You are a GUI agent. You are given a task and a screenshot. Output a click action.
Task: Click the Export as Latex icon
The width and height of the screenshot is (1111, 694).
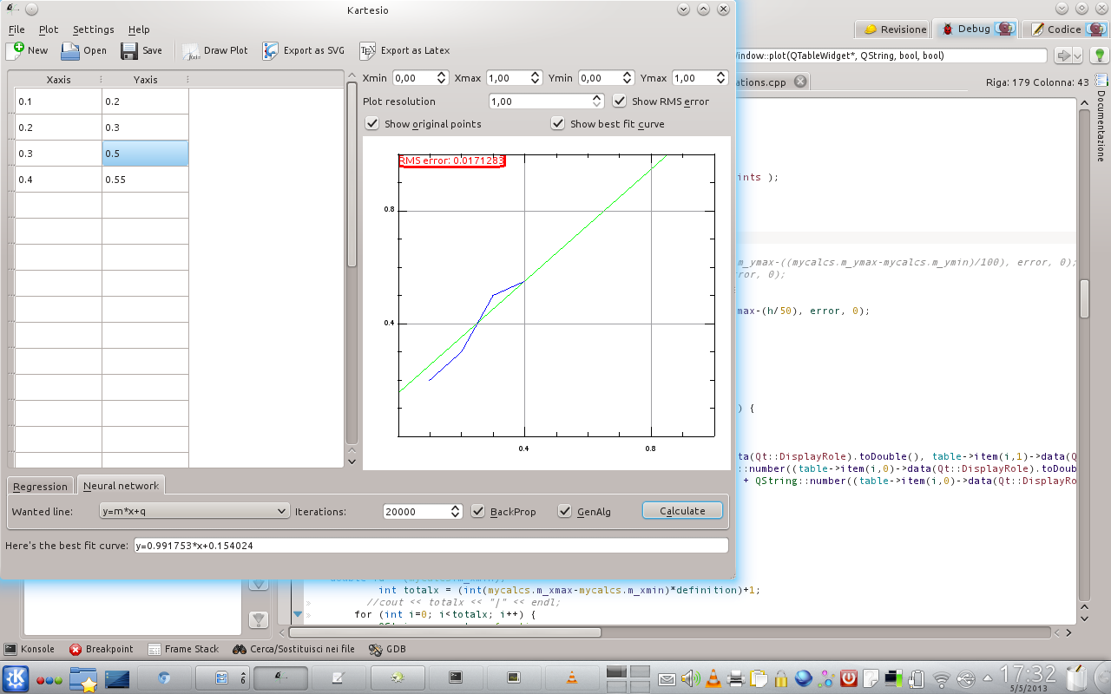coord(368,50)
